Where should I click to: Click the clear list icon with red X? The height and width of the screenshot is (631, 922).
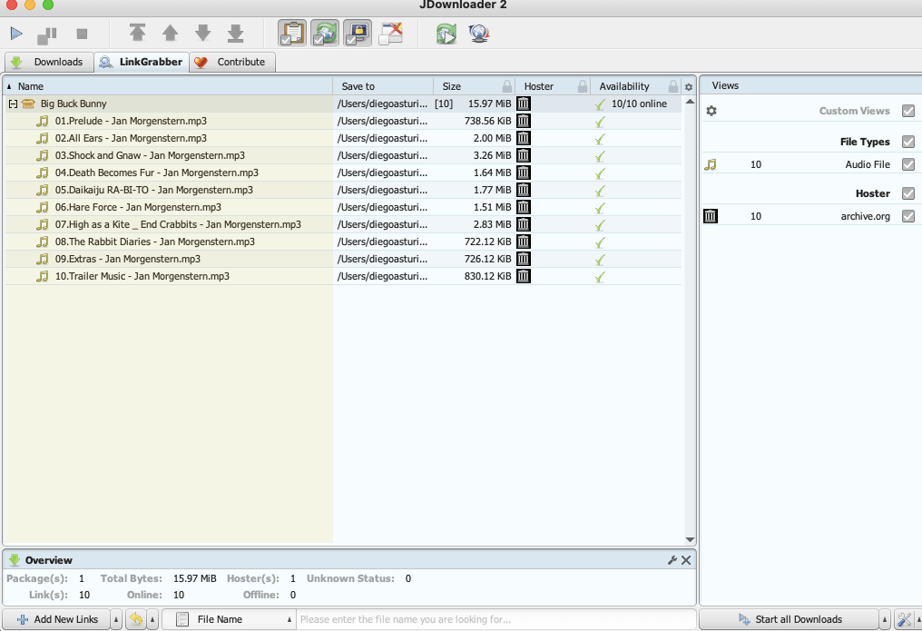pos(390,34)
